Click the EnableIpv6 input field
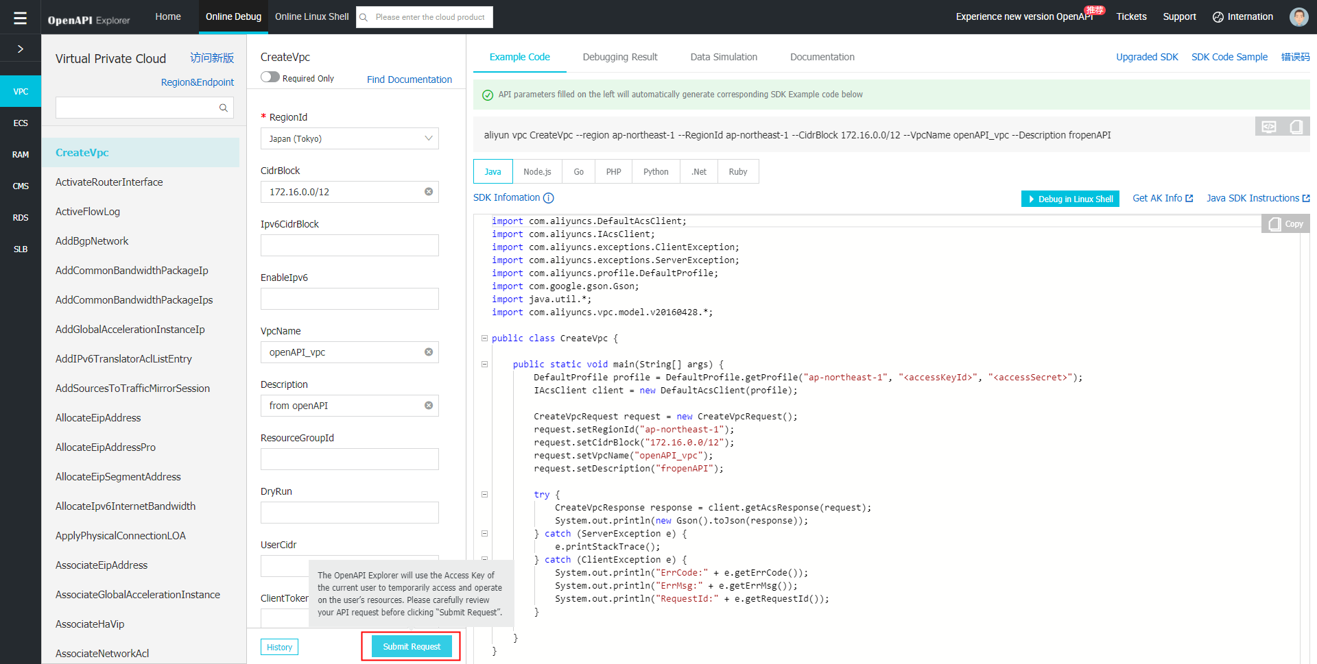 coord(350,299)
